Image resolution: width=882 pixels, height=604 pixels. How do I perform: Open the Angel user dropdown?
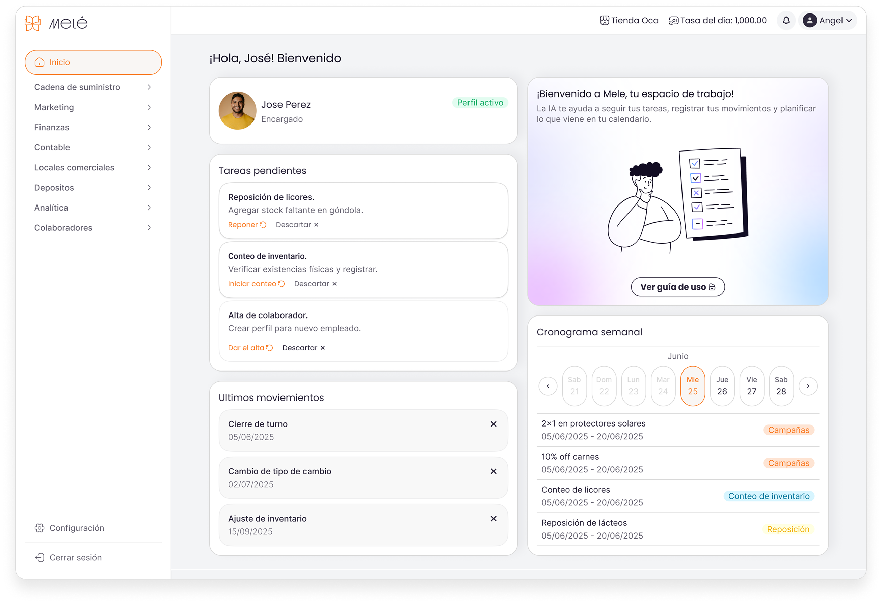click(828, 21)
